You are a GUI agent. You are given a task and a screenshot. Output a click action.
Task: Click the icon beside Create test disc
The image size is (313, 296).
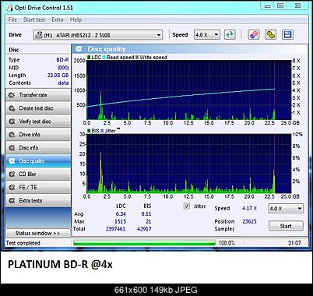click(12, 108)
